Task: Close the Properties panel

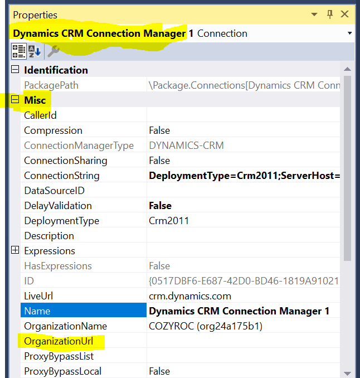Action: (x=344, y=14)
